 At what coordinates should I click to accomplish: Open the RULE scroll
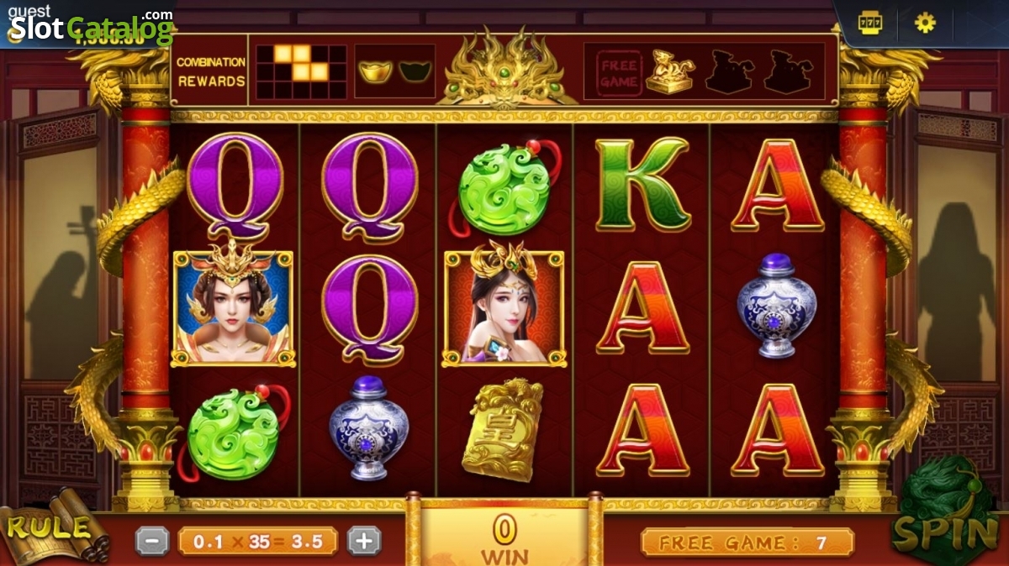coord(52,527)
